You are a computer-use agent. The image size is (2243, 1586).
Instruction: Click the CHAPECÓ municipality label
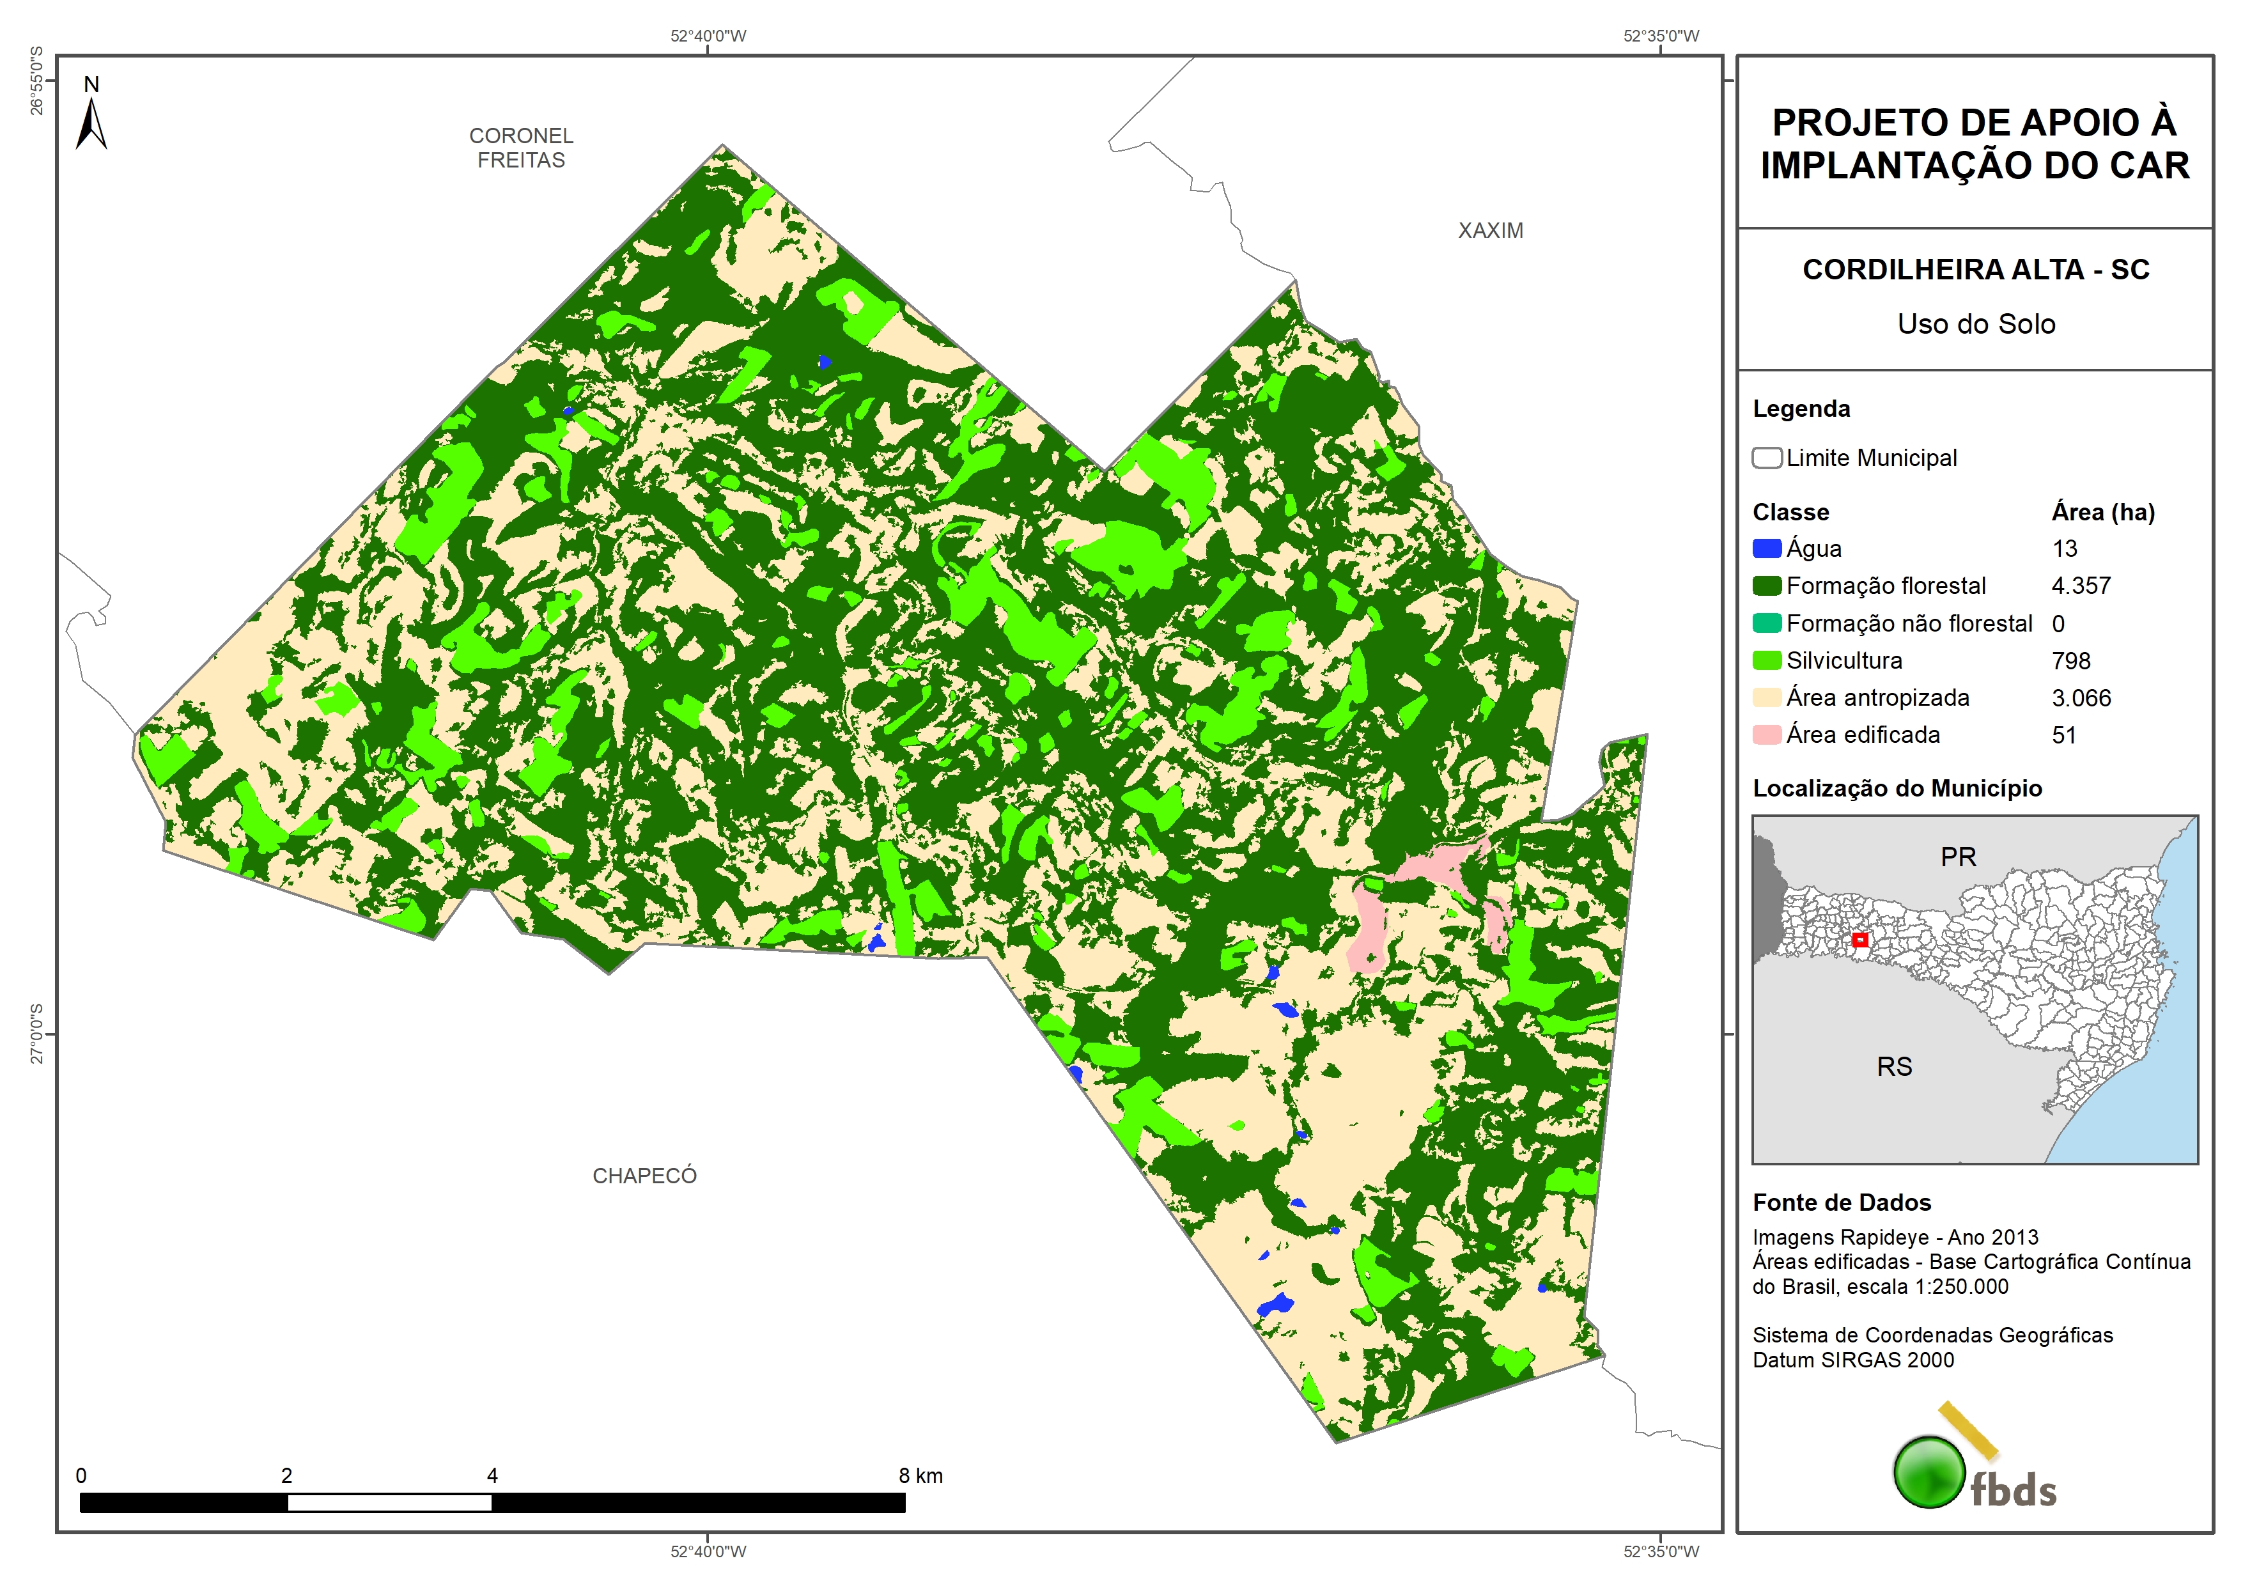pyautogui.click(x=645, y=1176)
